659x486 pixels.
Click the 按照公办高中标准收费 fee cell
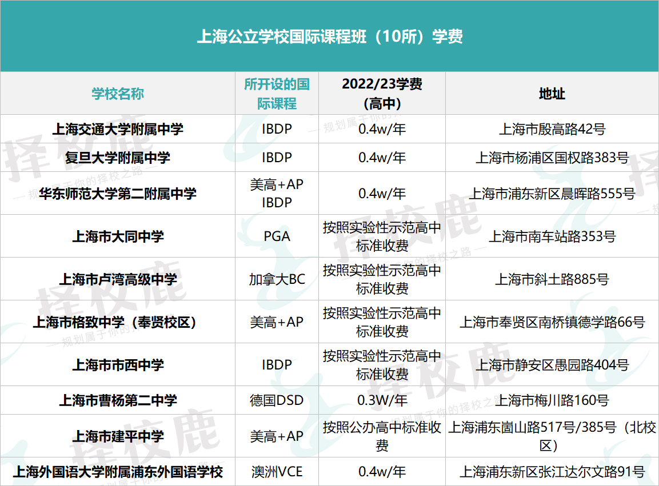[382, 436]
